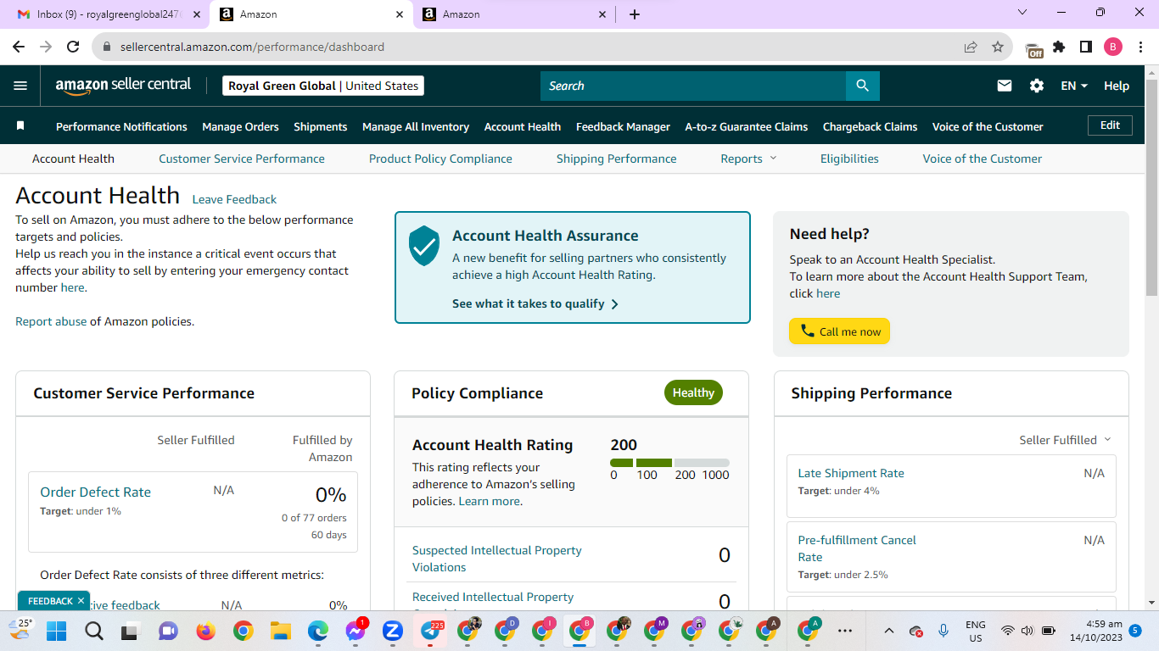
Task: Dismiss the FEEDBACK tab with its X
Action: point(81,601)
